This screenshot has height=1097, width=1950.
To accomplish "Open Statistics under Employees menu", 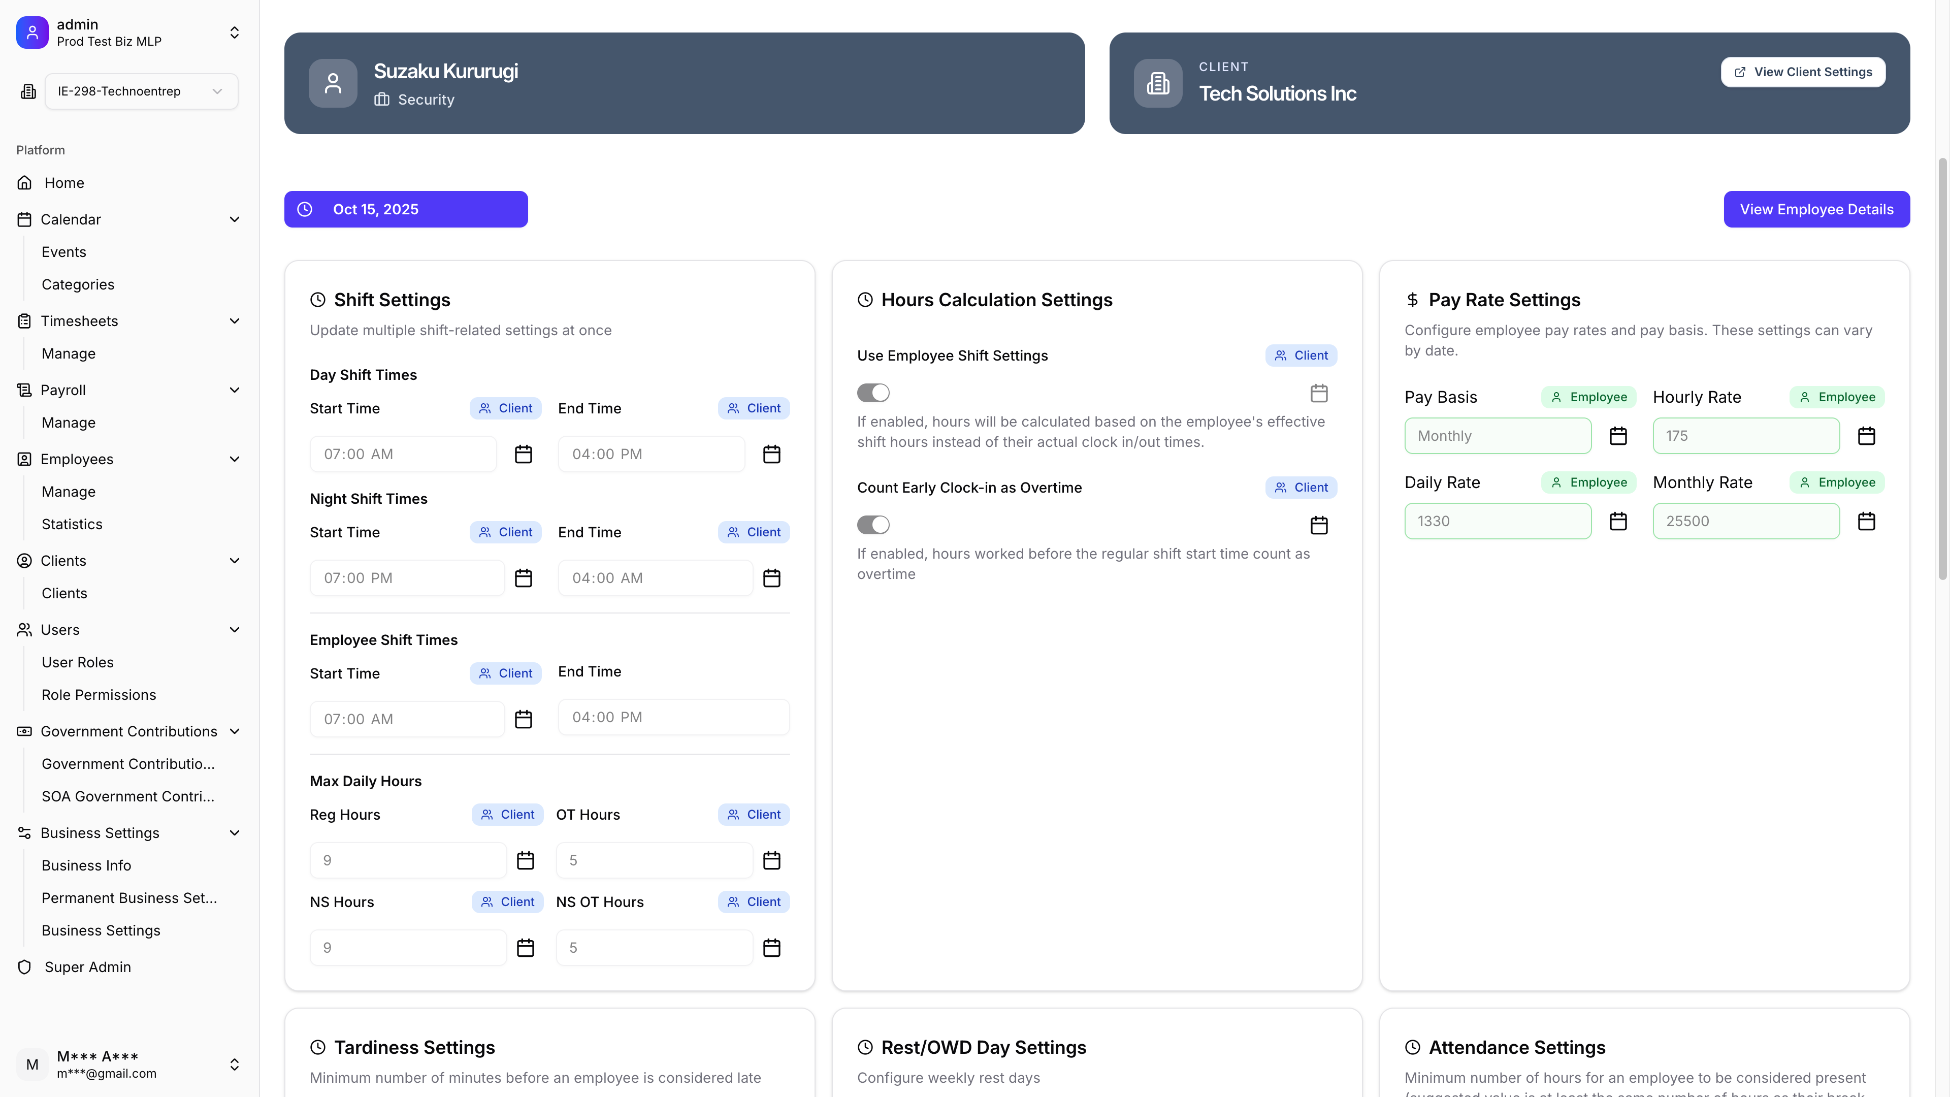I will point(72,524).
